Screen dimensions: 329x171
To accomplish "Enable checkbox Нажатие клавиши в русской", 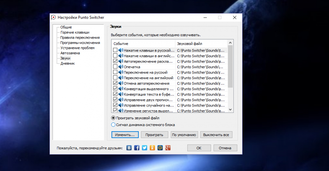I will pyautogui.click(x=115, y=50).
